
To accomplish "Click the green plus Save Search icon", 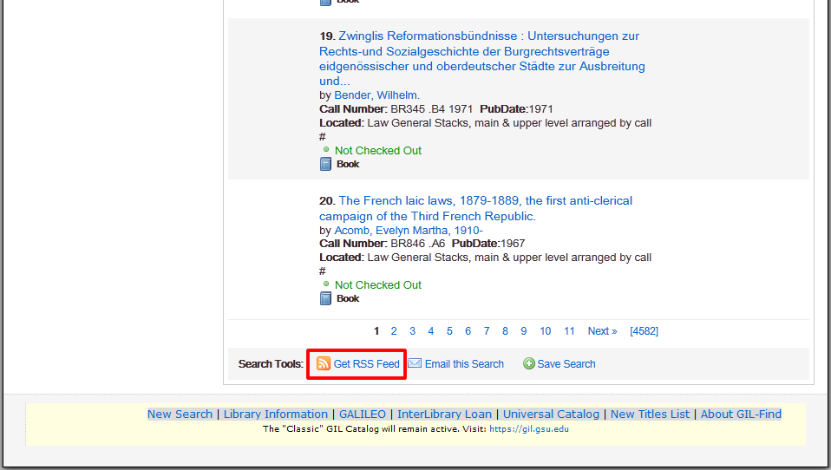I will pos(529,363).
